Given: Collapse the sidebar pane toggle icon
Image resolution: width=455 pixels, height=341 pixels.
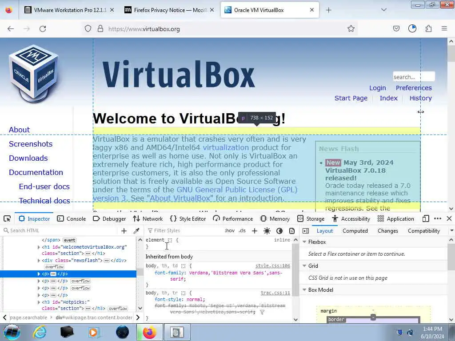Looking at the screenshot, I should click(x=306, y=231).
